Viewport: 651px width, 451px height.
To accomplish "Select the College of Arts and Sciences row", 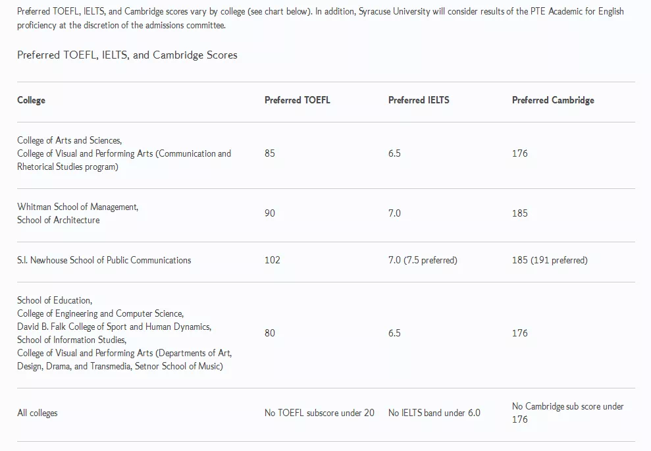I will tap(326, 155).
